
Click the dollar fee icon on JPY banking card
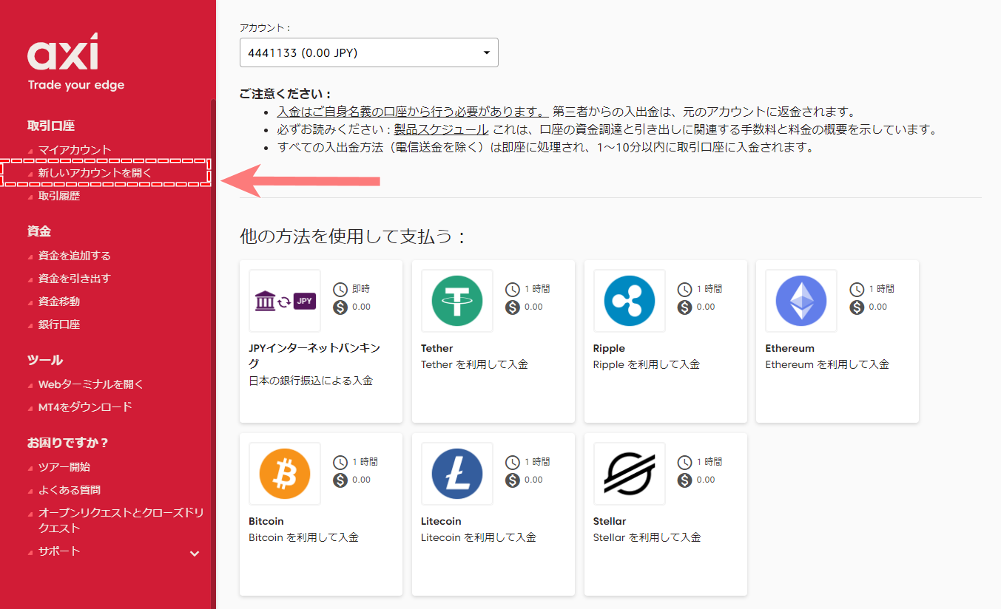coord(340,307)
